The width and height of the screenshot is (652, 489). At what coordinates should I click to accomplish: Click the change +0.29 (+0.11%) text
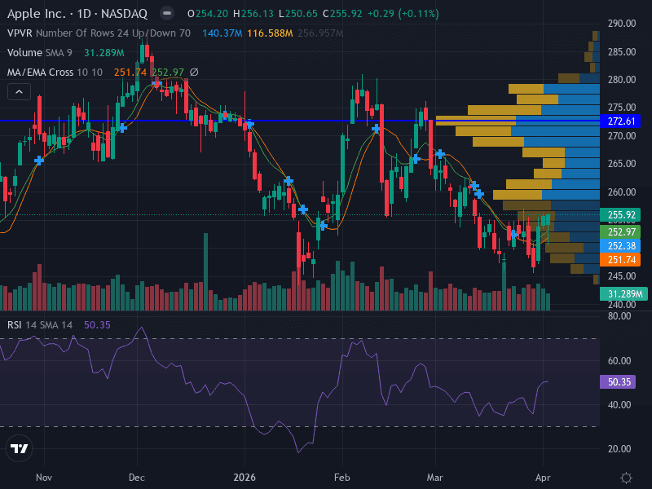(x=403, y=14)
